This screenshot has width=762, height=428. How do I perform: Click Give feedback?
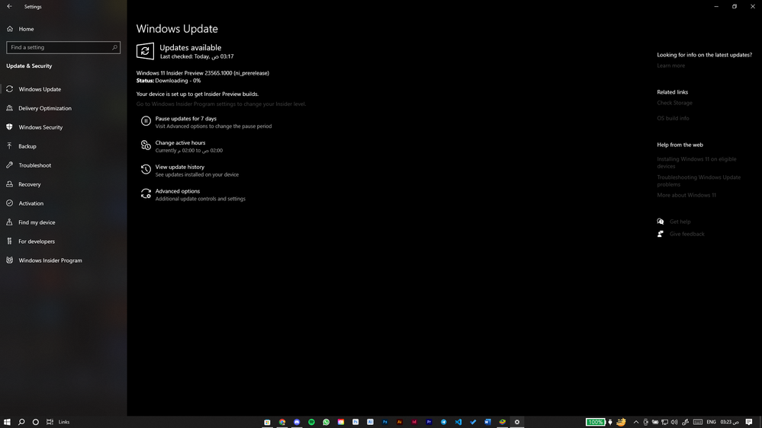[x=686, y=234]
